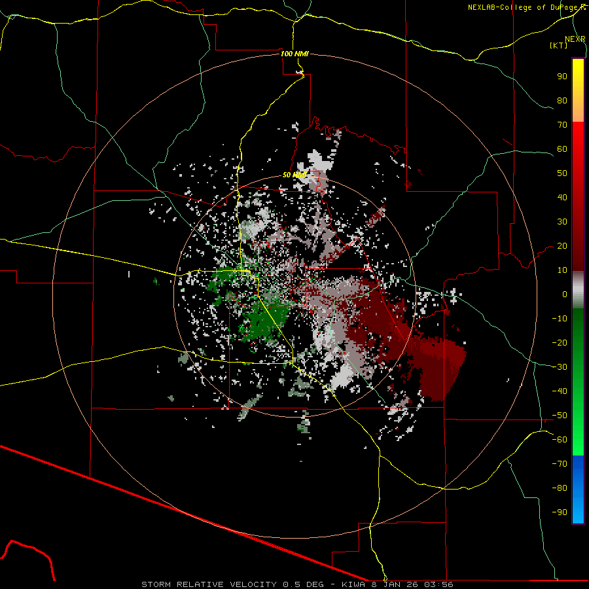Select the -20 value on velocity scale
589x589 pixels.
pyautogui.click(x=560, y=343)
